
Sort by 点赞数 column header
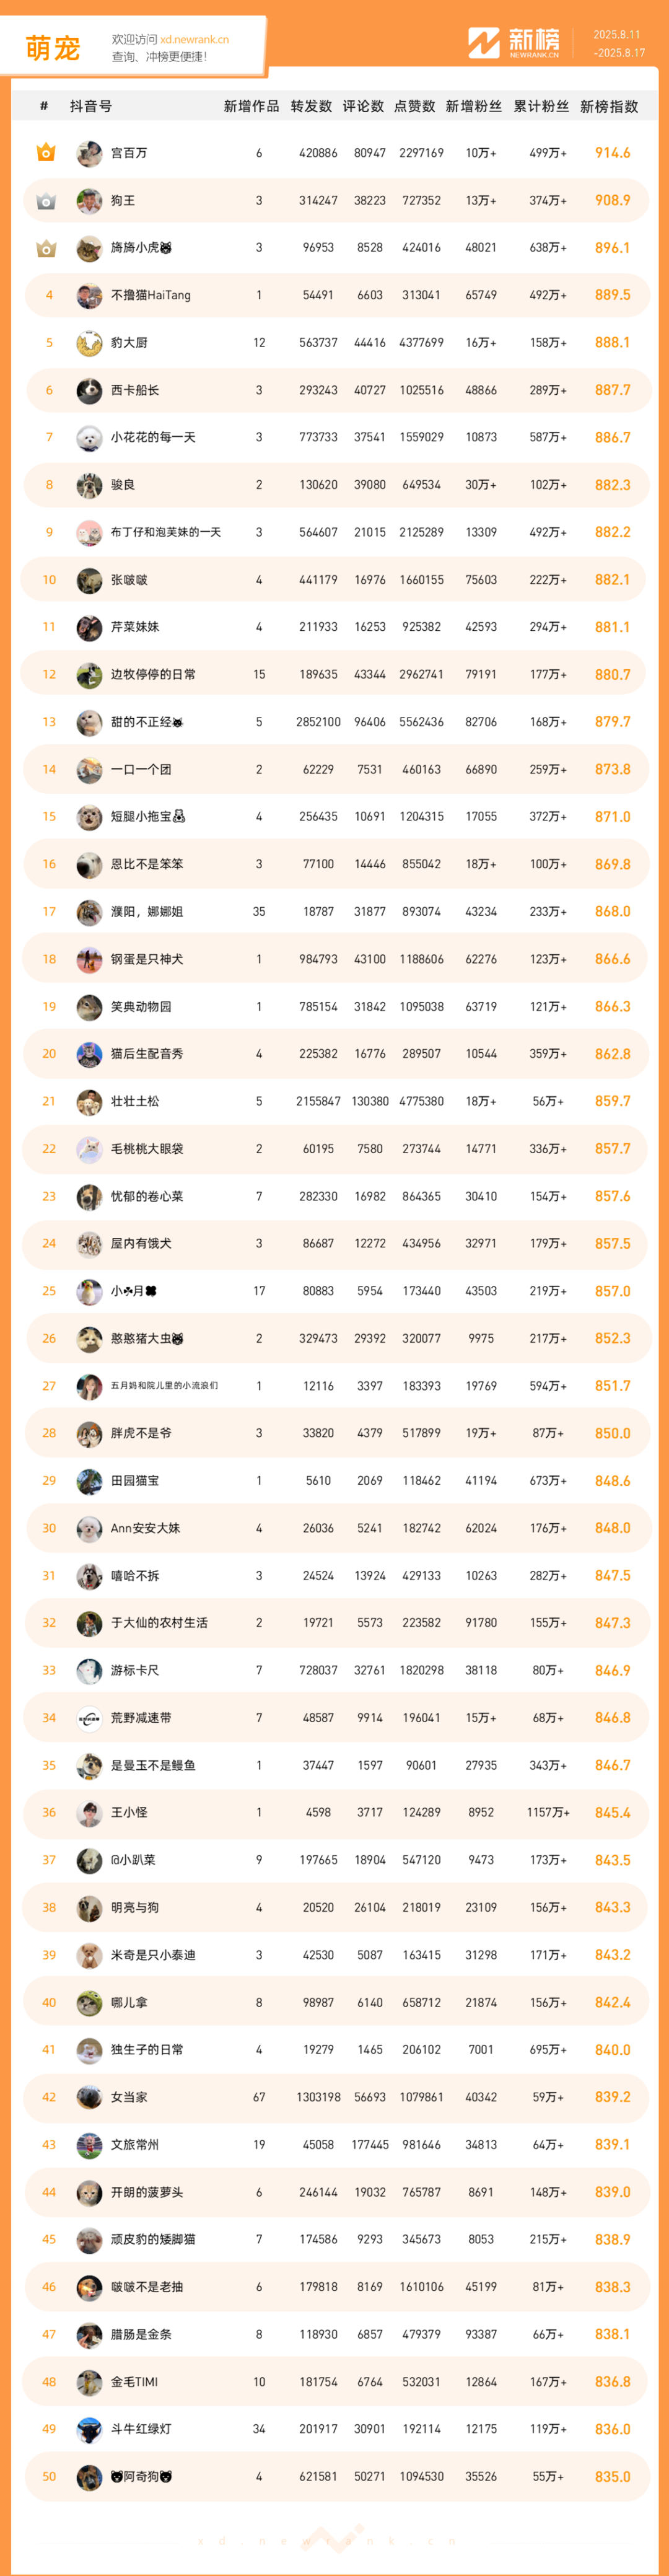pyautogui.click(x=414, y=106)
